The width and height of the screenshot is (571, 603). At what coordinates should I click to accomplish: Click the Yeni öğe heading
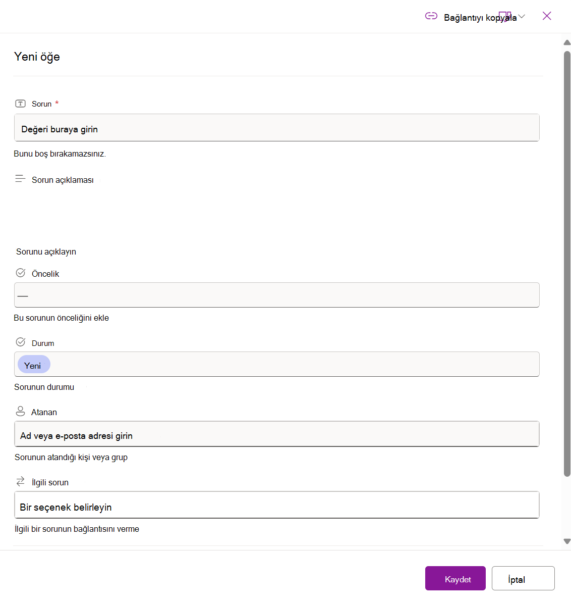tap(37, 57)
